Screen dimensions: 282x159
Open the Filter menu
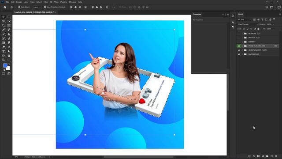point(46,2)
